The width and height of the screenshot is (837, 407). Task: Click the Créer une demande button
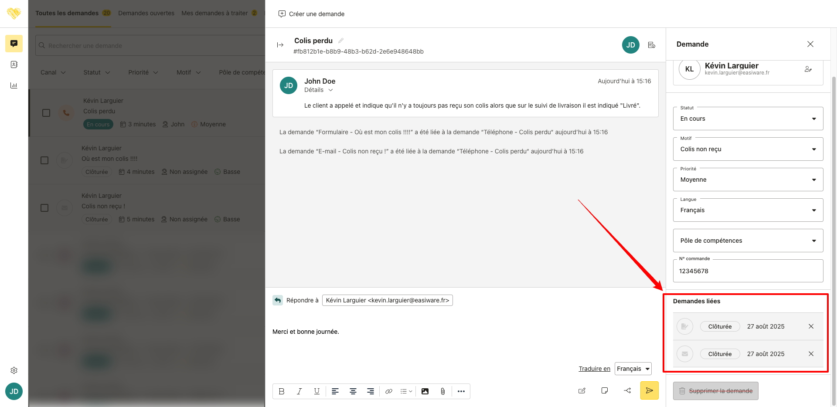311,14
